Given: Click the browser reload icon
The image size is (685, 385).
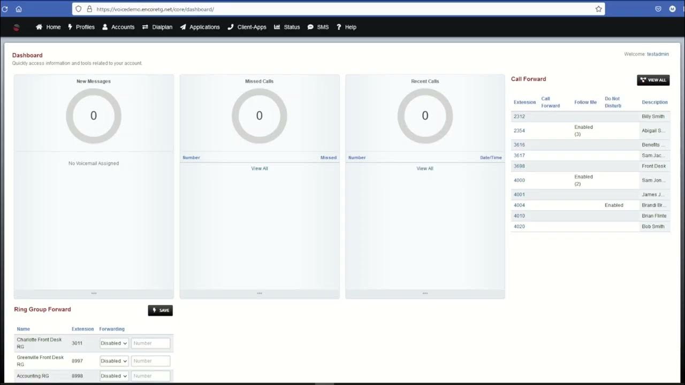Looking at the screenshot, I should pyautogui.click(x=5, y=9).
